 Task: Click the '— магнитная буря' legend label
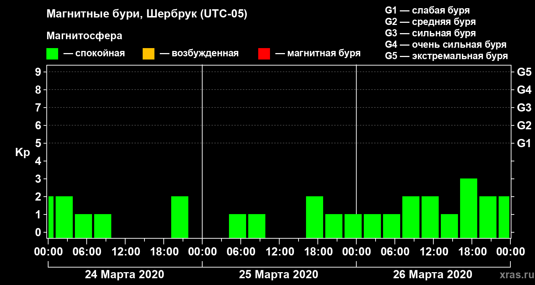click(318, 54)
